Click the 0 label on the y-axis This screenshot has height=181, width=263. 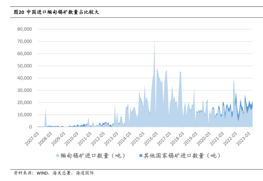point(30,127)
